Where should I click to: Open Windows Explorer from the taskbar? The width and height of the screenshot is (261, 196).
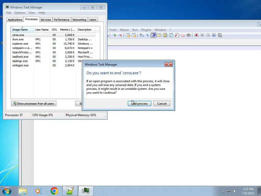(x=23, y=191)
